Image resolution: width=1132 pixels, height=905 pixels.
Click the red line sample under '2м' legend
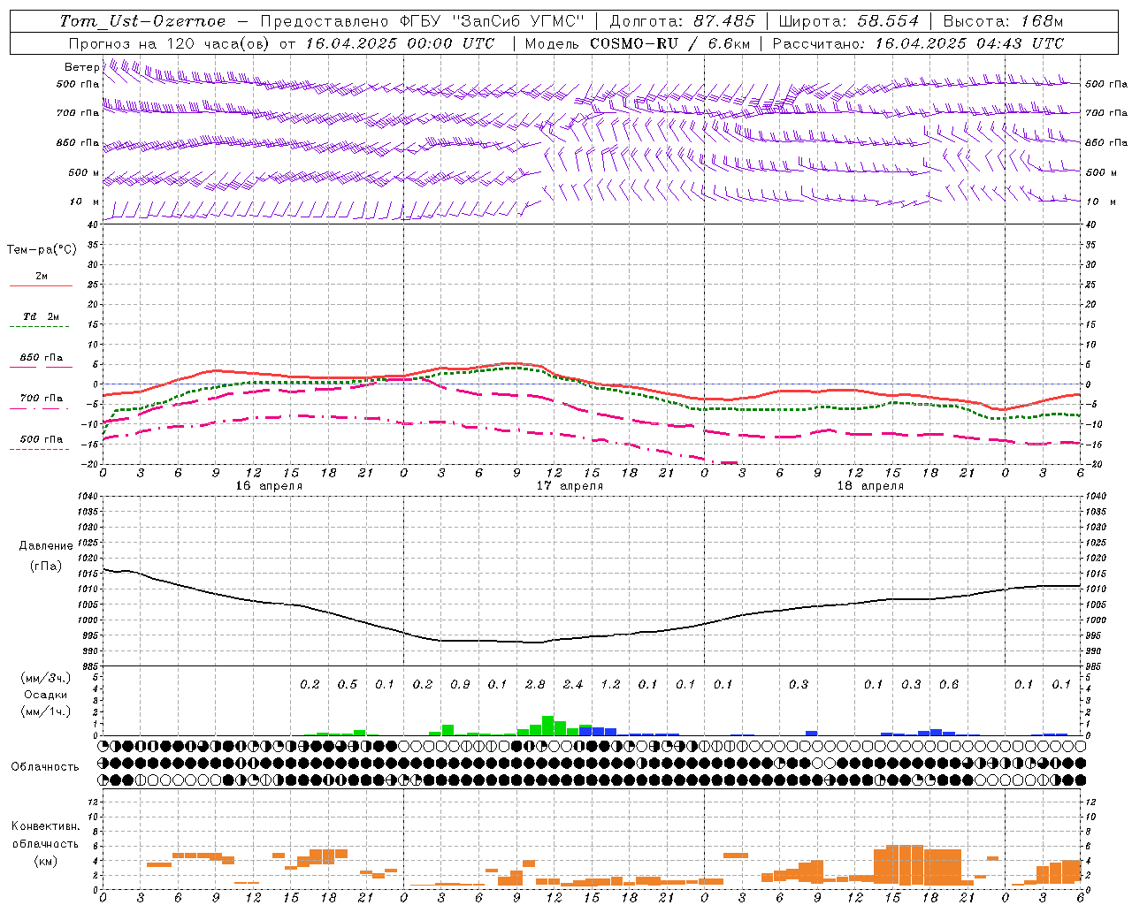click(x=41, y=285)
